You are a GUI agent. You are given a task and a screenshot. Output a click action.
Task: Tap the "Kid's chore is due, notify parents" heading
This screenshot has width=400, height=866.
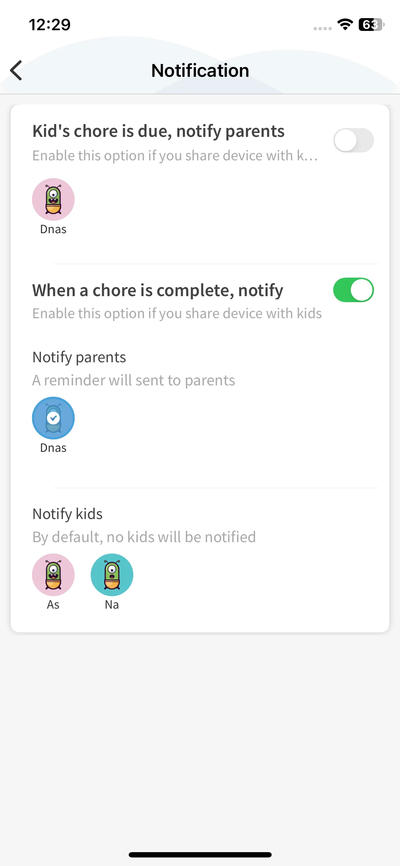pyautogui.click(x=158, y=131)
